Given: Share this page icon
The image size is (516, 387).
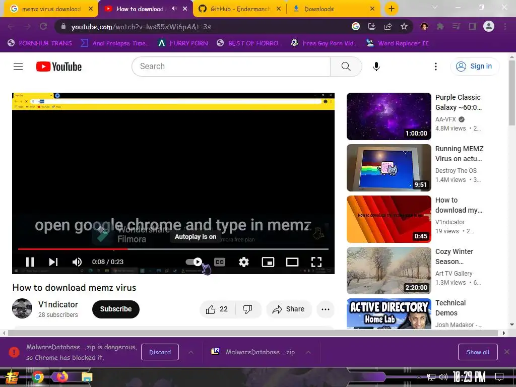Looking at the screenshot, I should tap(388, 26).
